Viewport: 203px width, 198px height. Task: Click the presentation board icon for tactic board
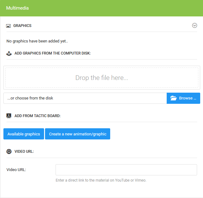click(9, 116)
